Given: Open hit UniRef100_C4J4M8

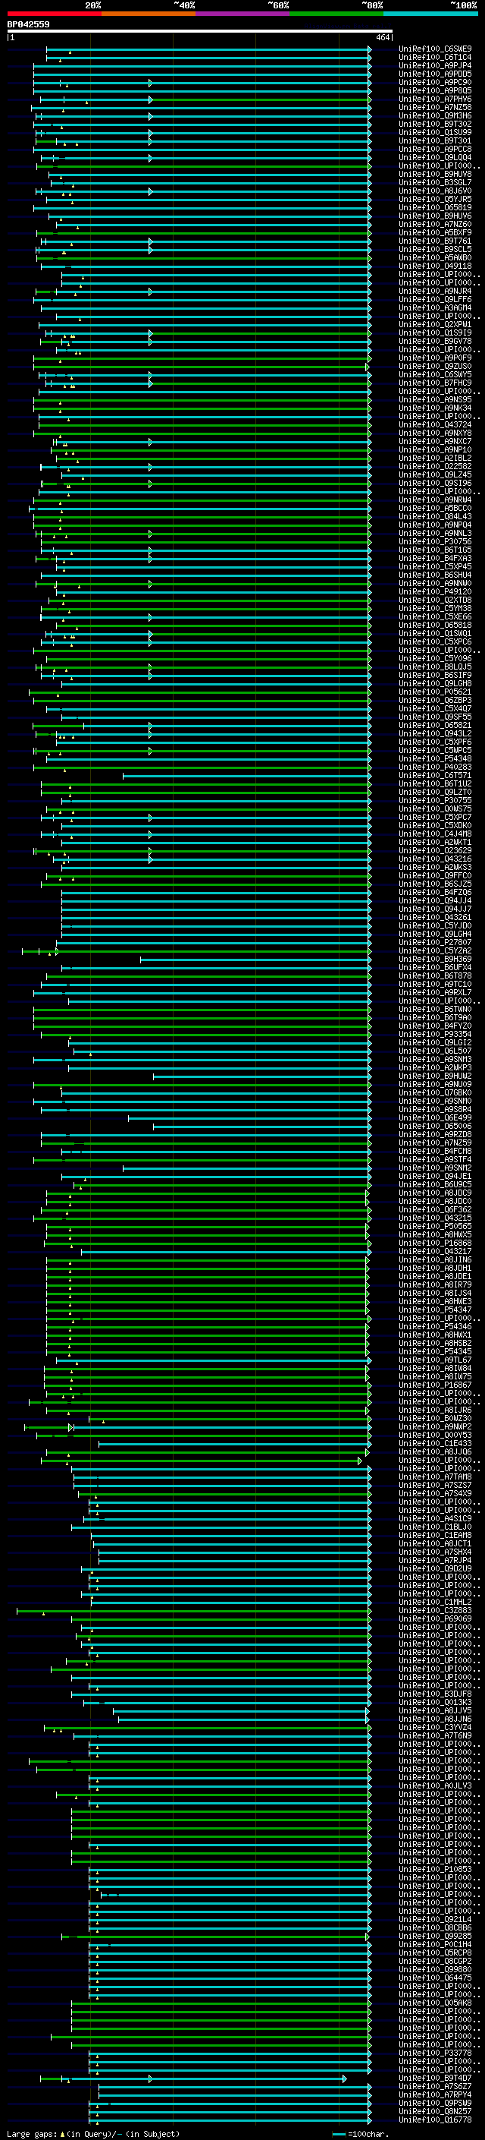Looking at the screenshot, I should pos(435,834).
